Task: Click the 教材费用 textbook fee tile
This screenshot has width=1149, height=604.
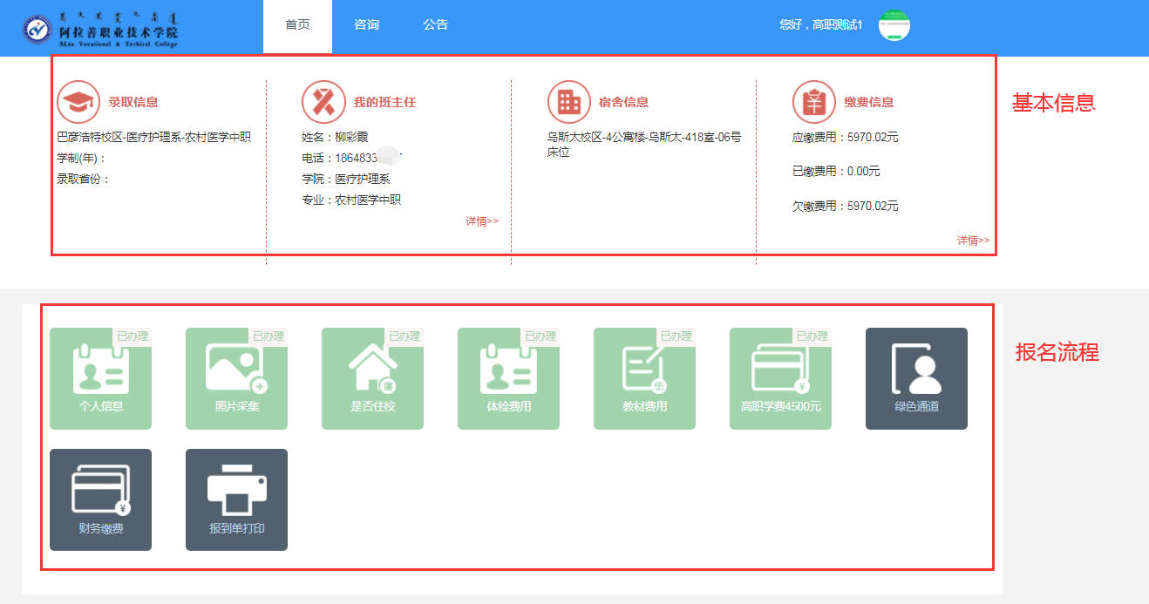Action: (644, 379)
